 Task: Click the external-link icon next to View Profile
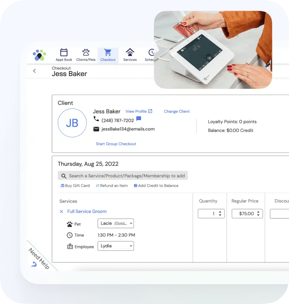pos(150,111)
